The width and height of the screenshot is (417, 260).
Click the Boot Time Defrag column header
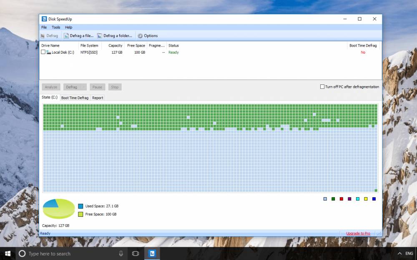tap(363, 46)
